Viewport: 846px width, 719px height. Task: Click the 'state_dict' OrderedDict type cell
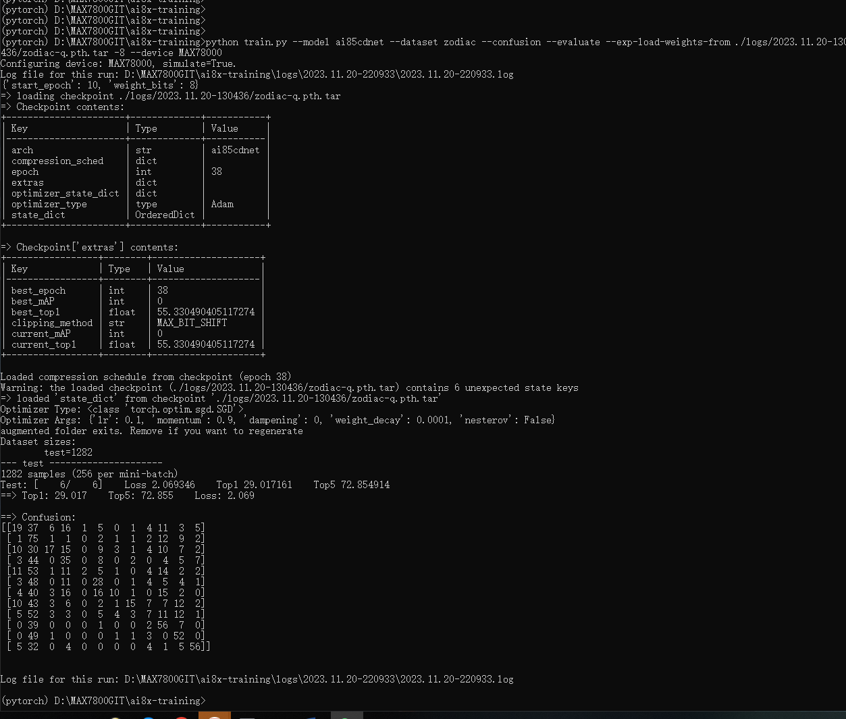(x=165, y=215)
